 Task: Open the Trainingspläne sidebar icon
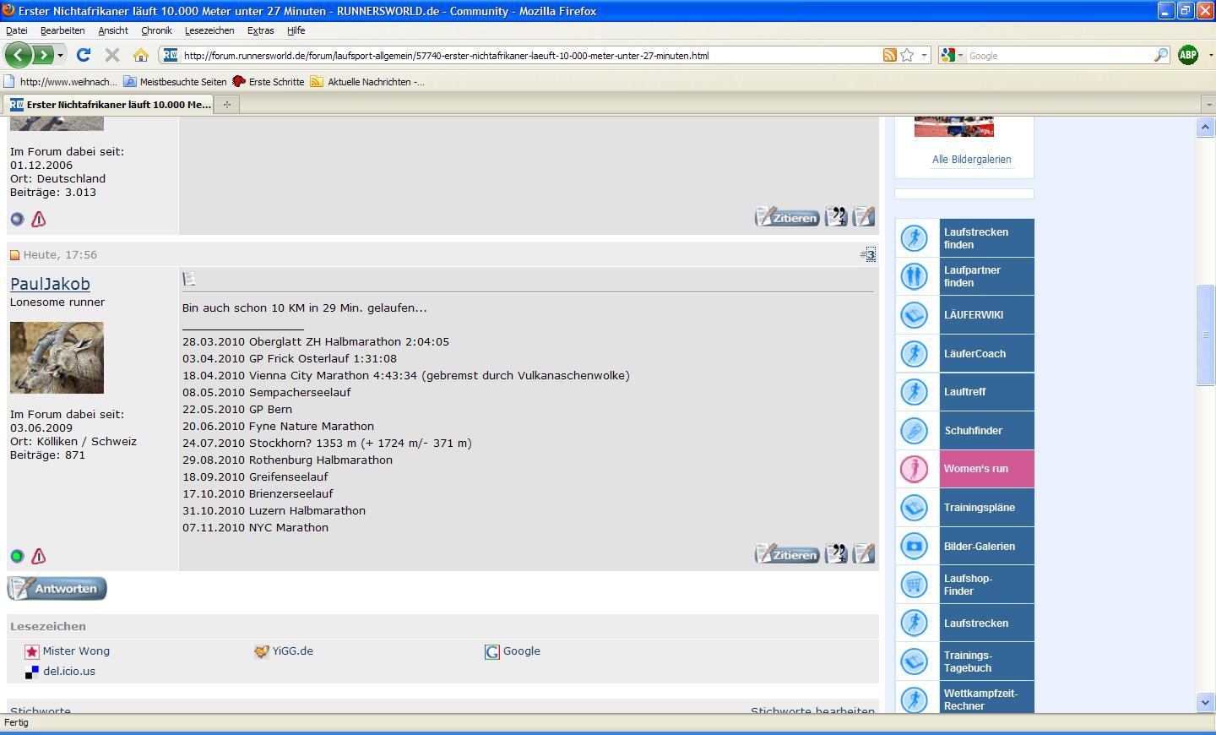pos(915,508)
